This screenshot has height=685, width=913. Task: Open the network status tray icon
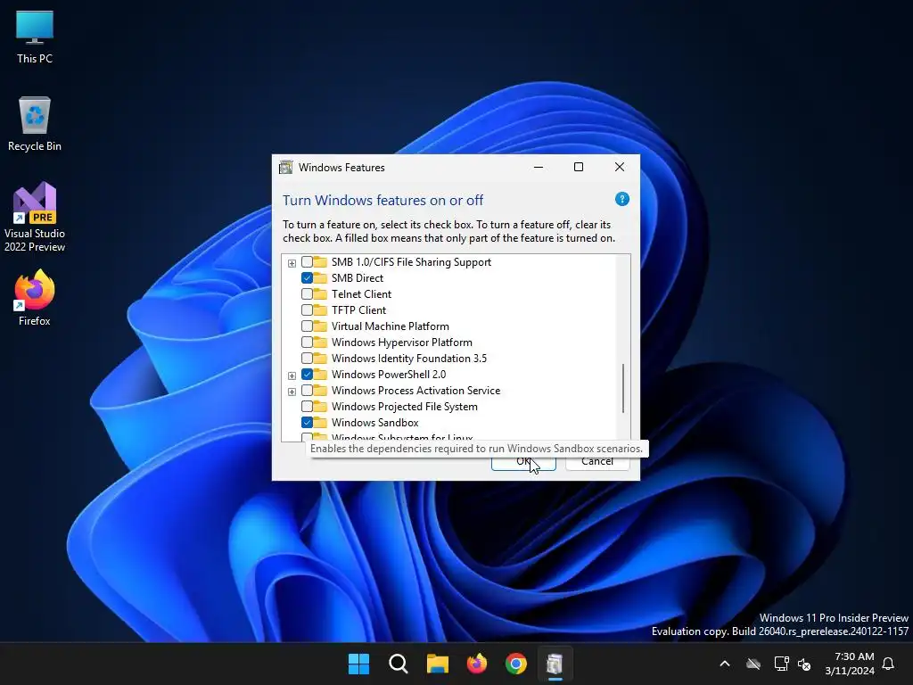(781, 664)
